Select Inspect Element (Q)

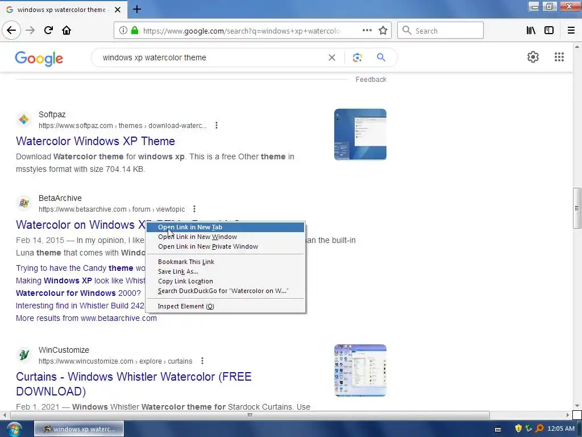tap(225, 306)
